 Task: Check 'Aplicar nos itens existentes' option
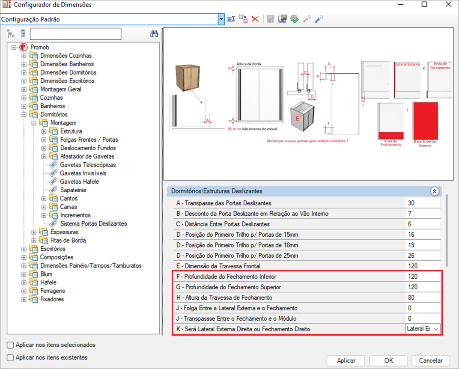(x=10, y=357)
